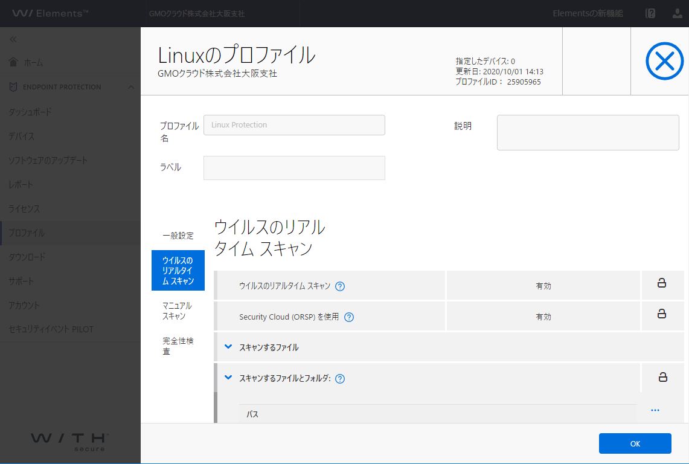Click lock icon for Security Cloud (ORSP) row
The image size is (689, 464).
661,314
